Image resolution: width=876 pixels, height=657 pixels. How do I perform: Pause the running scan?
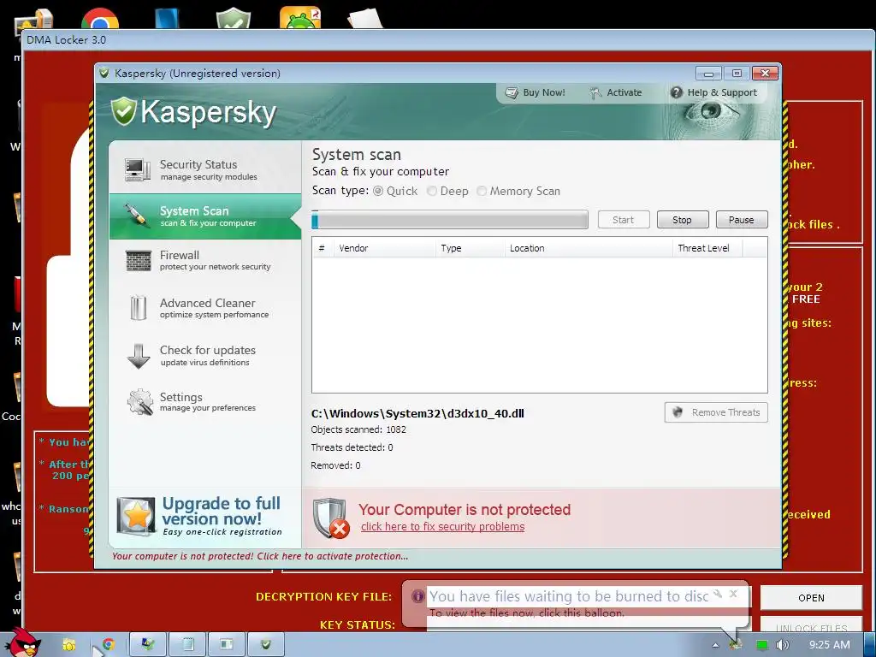tap(742, 220)
